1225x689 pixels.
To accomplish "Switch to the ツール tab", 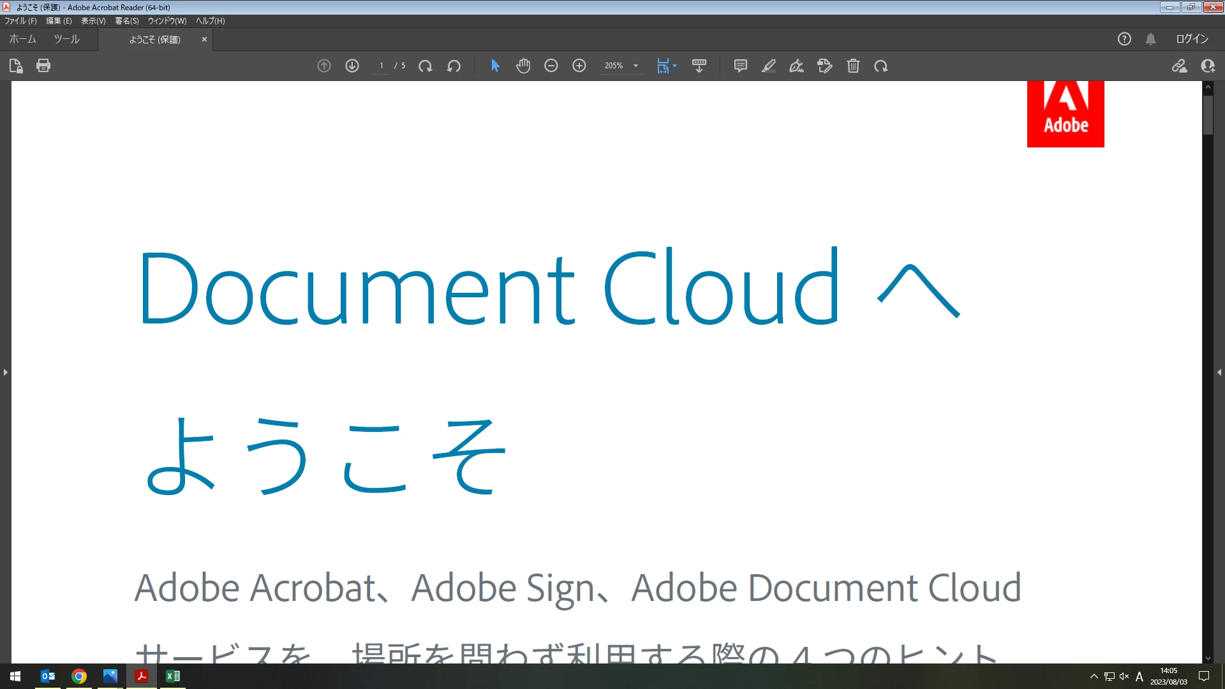I will coord(66,39).
